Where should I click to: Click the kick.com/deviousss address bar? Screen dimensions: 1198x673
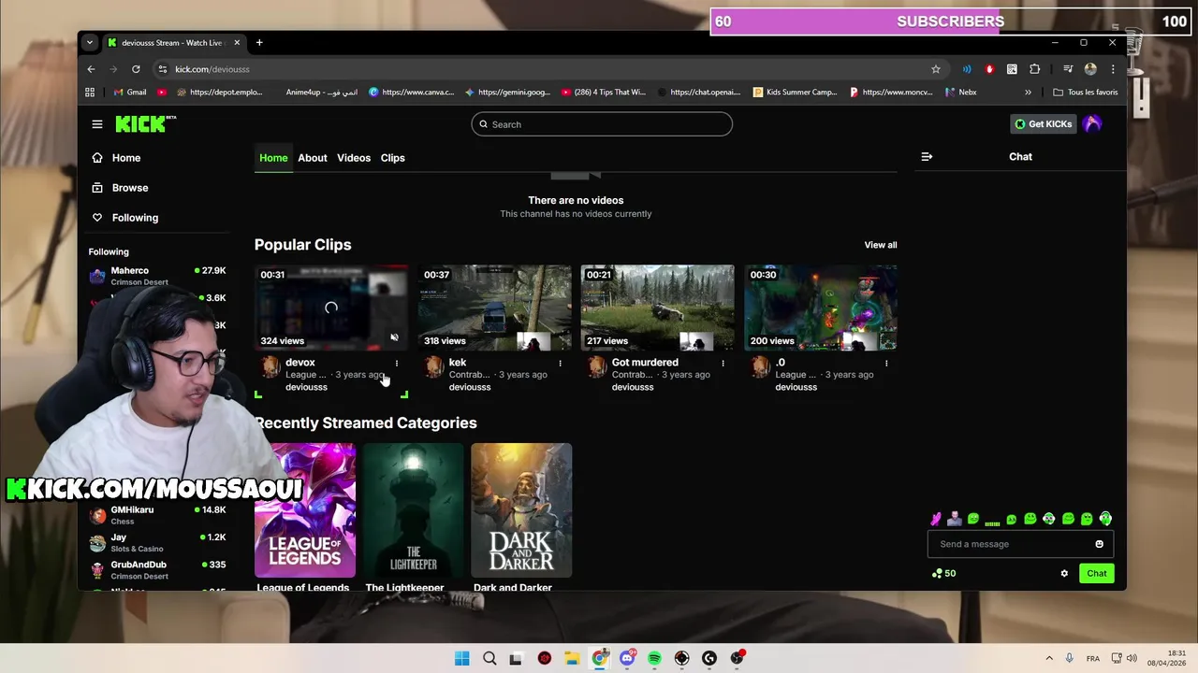pos(543,69)
